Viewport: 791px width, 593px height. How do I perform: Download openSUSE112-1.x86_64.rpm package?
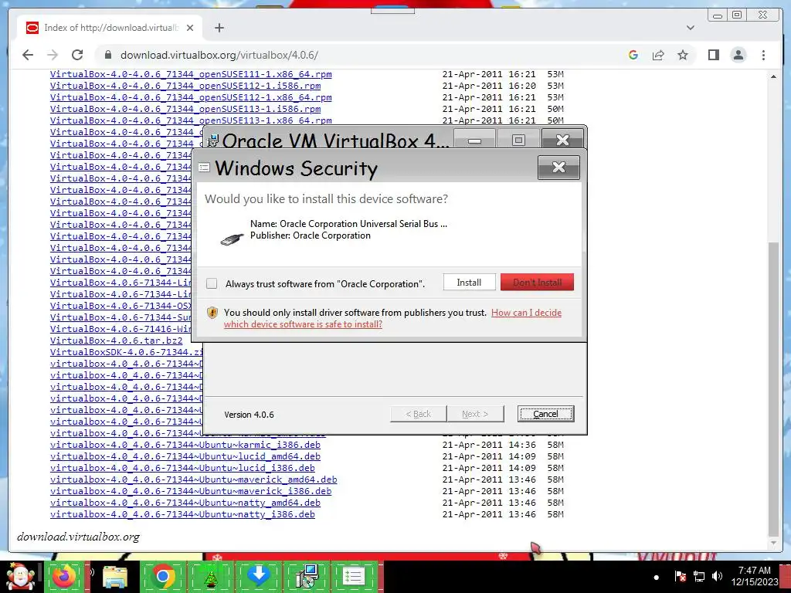(191, 97)
